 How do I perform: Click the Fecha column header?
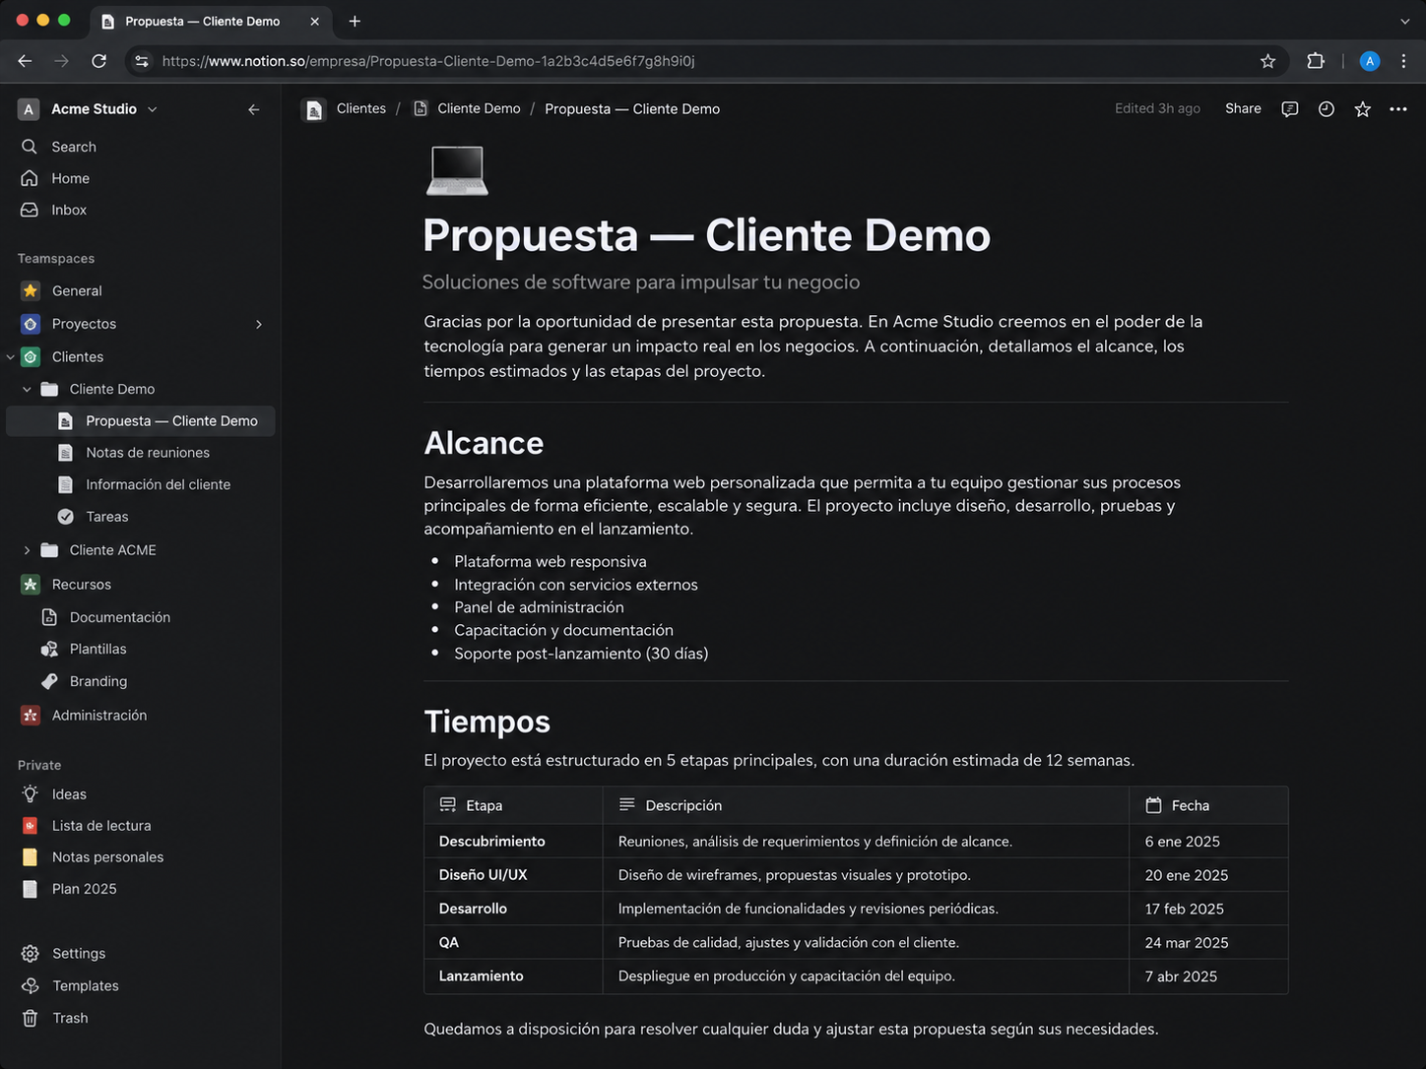(1207, 805)
